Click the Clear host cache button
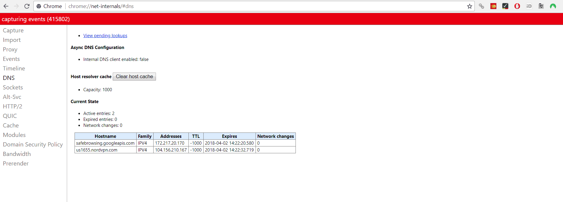 point(134,76)
